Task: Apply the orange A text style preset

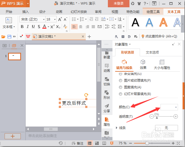Action: point(163,22)
